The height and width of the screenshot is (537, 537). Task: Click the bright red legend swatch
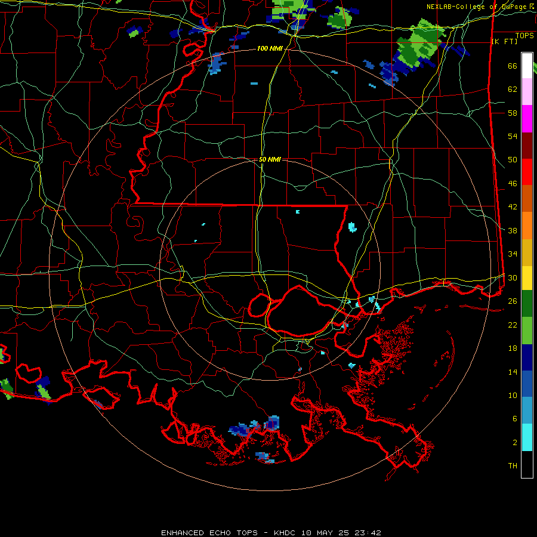(x=527, y=172)
